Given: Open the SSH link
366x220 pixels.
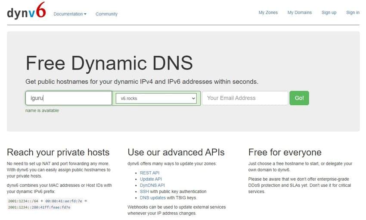Looking at the screenshot, I should click(x=144, y=192).
